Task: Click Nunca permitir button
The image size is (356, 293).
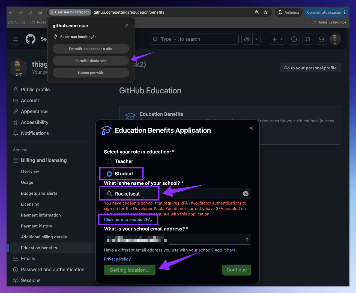Action: click(x=91, y=73)
